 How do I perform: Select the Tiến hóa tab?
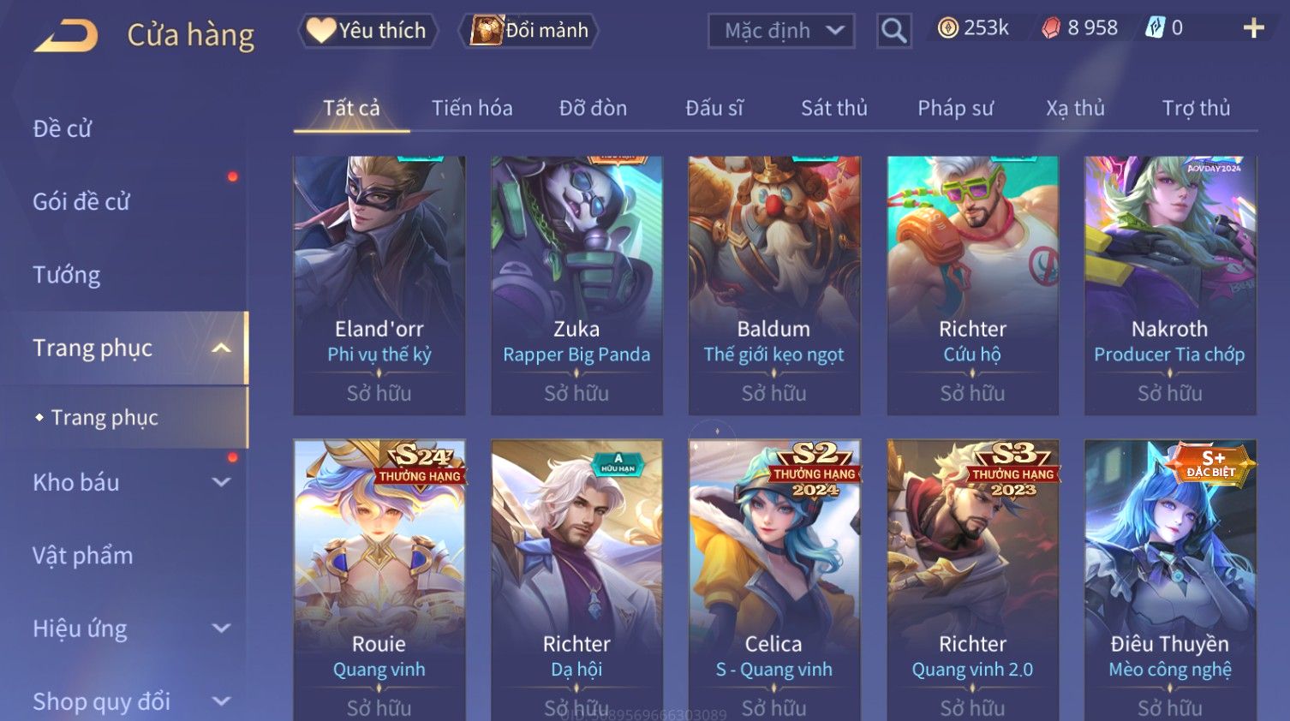[472, 108]
